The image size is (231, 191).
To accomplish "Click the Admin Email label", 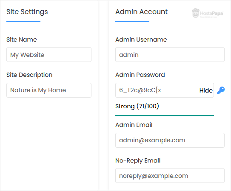I will pyautogui.click(x=134, y=125).
